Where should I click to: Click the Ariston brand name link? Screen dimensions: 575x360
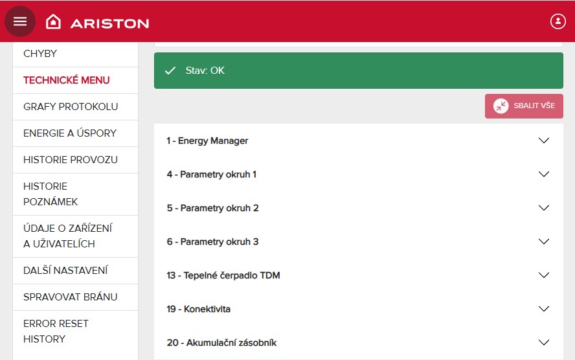(x=109, y=23)
